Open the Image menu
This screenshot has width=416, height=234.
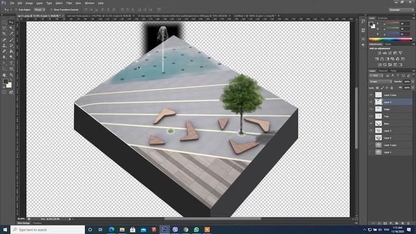tap(29, 3)
